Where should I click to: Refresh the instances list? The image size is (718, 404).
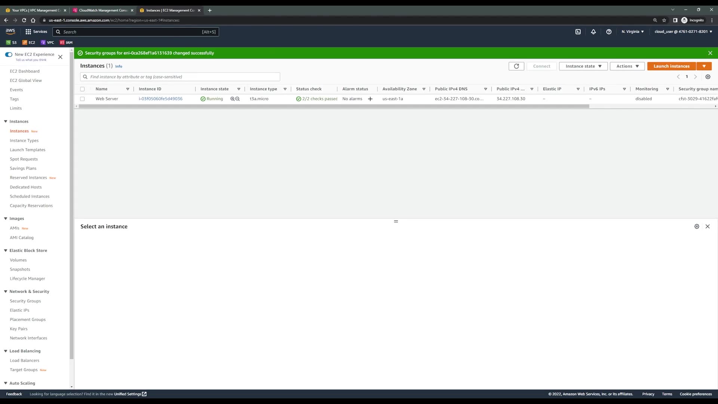[x=516, y=66]
